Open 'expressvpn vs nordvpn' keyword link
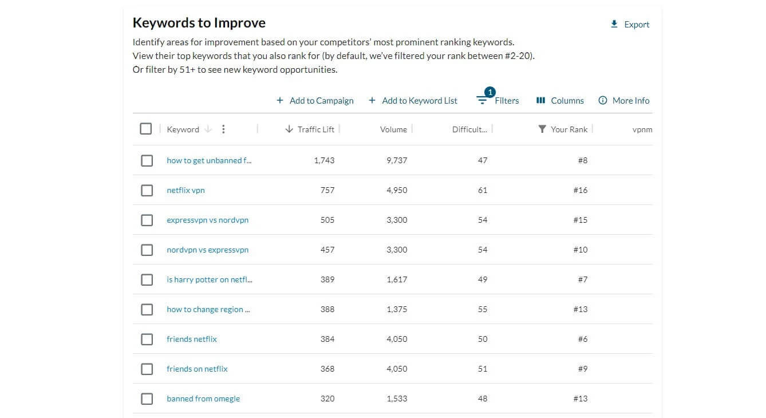This screenshot has height=418, width=766. pos(207,220)
